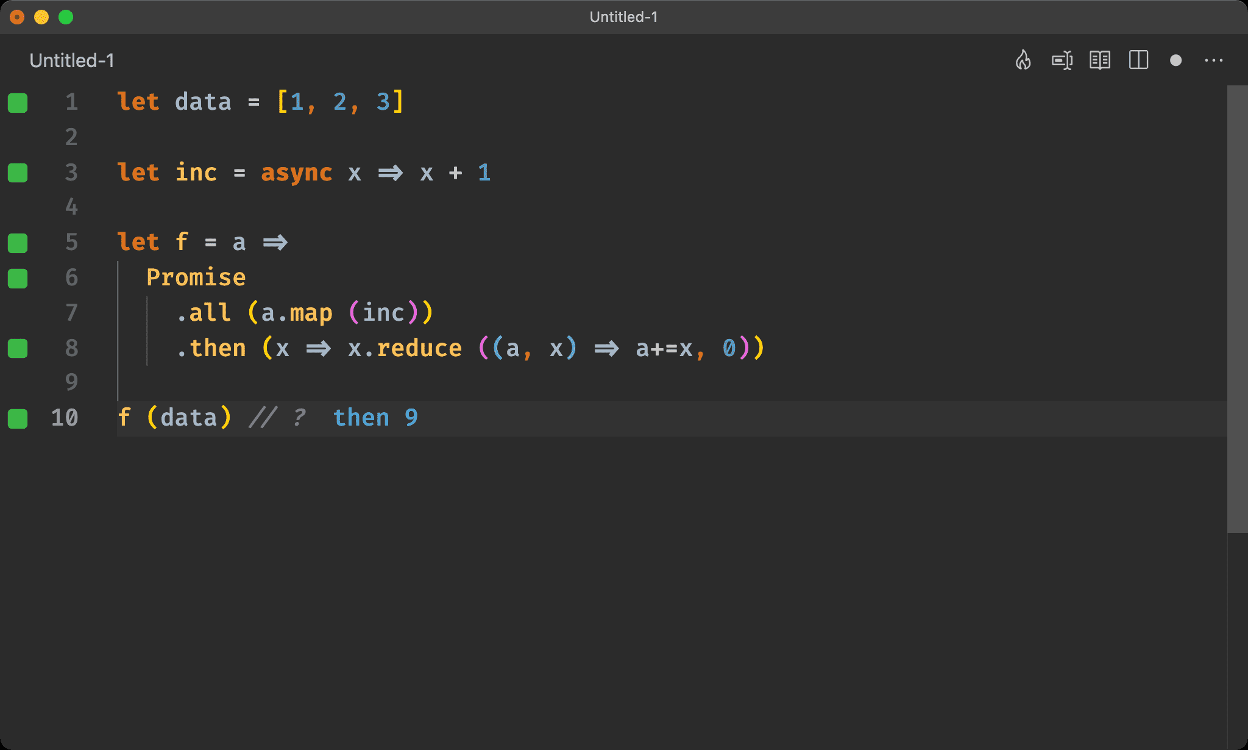Run Quokka via the flame icon
Screen dimensions: 1248x750
[x=1023, y=60]
